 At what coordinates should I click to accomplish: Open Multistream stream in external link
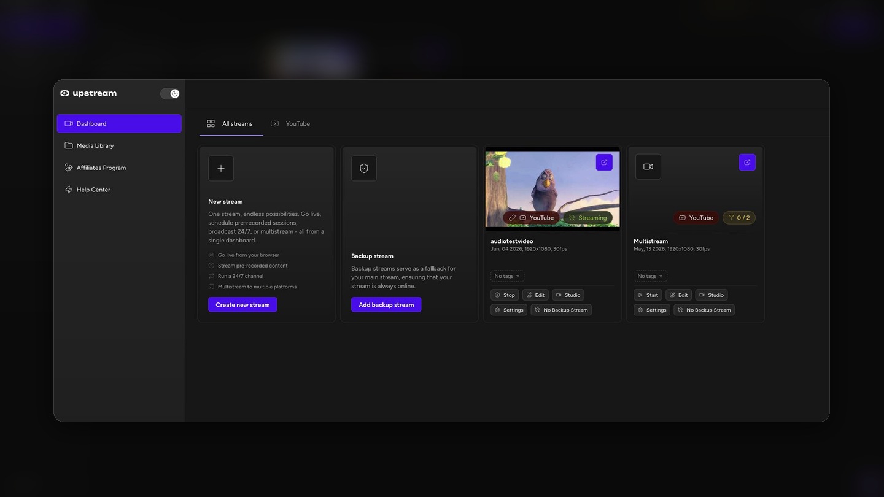pos(747,162)
